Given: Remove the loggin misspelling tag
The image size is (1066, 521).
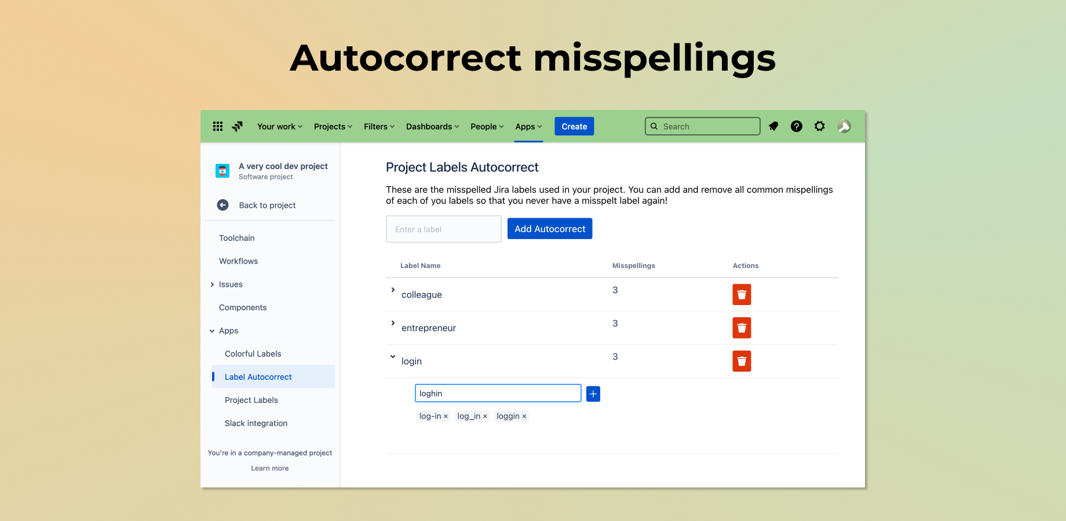Looking at the screenshot, I should (524, 416).
